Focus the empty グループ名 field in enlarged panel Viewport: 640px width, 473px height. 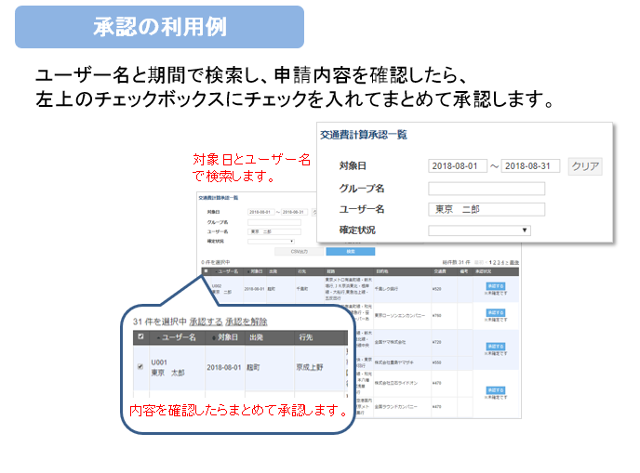pyautogui.click(x=487, y=189)
